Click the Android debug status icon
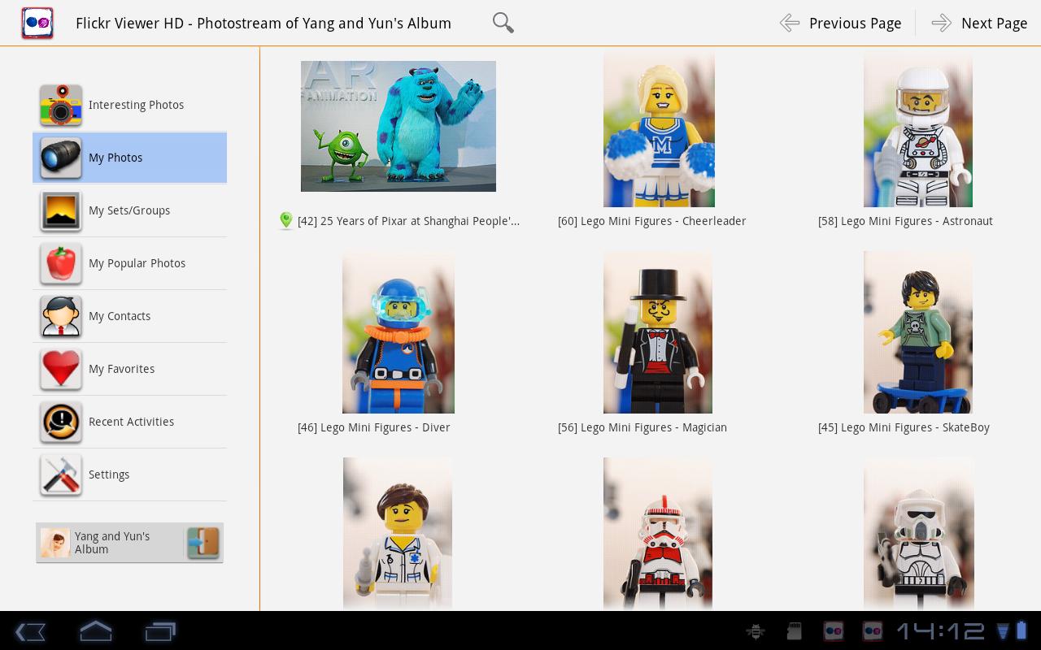Screen dimensions: 1041x650 point(756,631)
